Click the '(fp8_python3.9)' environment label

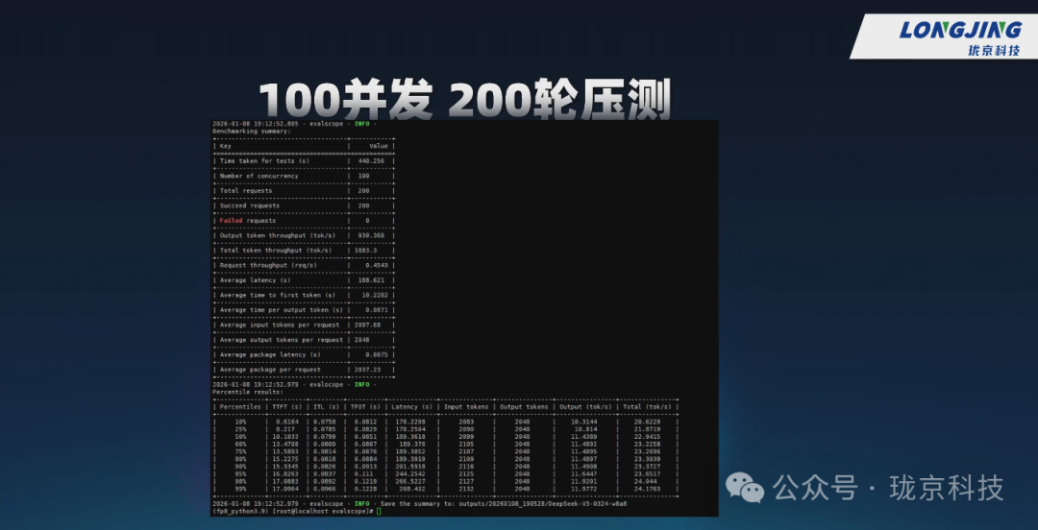pos(240,511)
